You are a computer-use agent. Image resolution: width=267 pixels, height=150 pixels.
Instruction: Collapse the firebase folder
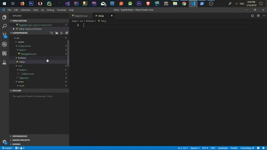pos(22,58)
